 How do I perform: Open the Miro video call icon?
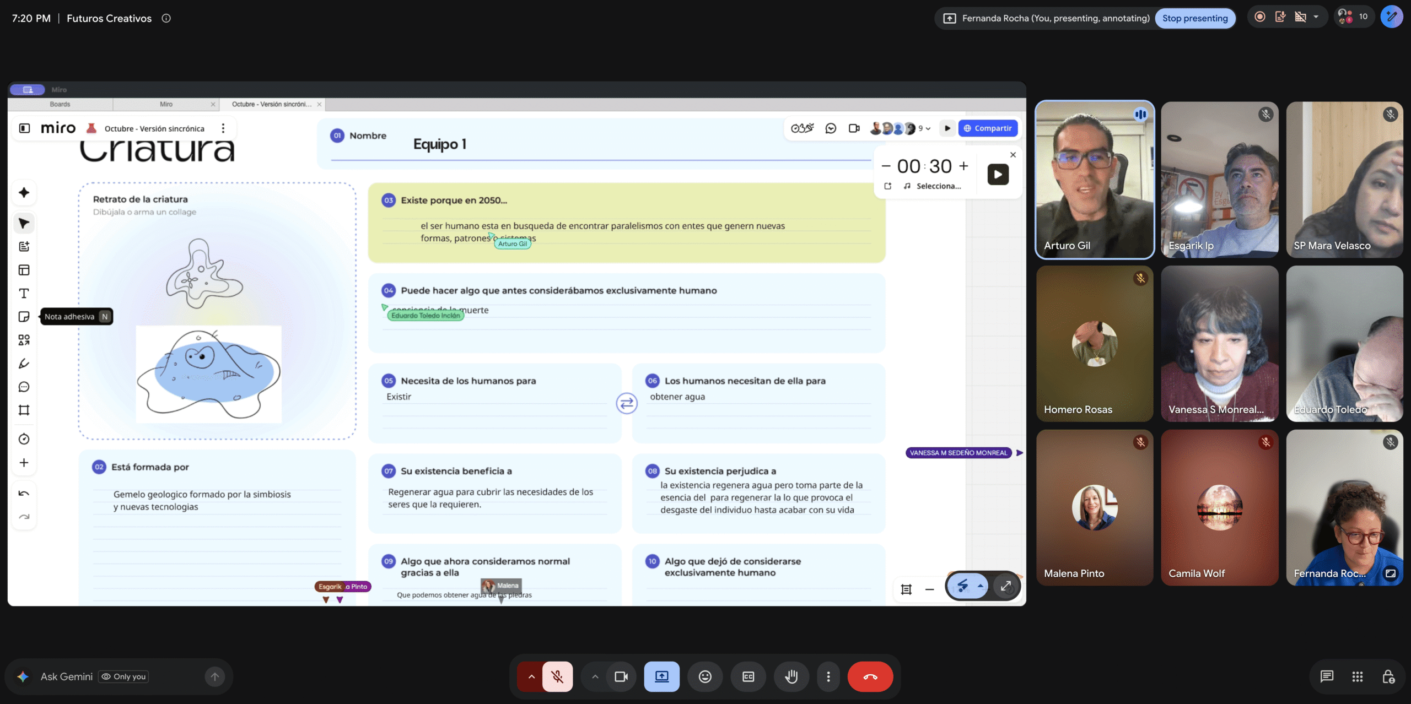pos(854,128)
